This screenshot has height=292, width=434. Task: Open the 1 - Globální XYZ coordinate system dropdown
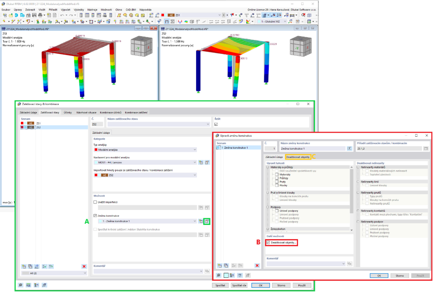(x=272, y=22)
